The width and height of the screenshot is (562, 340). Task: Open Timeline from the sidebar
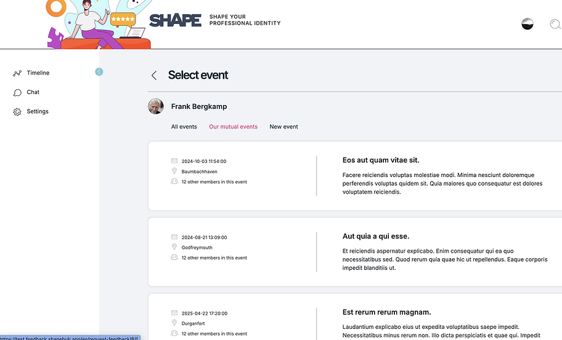38,73
